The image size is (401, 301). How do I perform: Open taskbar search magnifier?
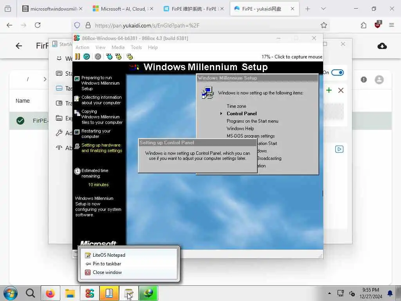click(31, 293)
